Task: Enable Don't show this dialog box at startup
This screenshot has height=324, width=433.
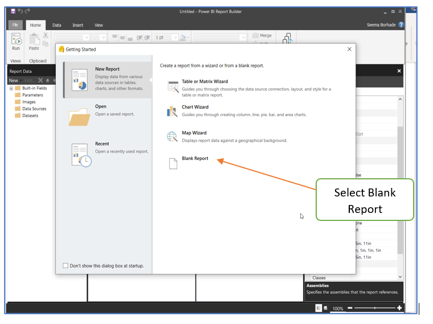Action: pos(66,266)
